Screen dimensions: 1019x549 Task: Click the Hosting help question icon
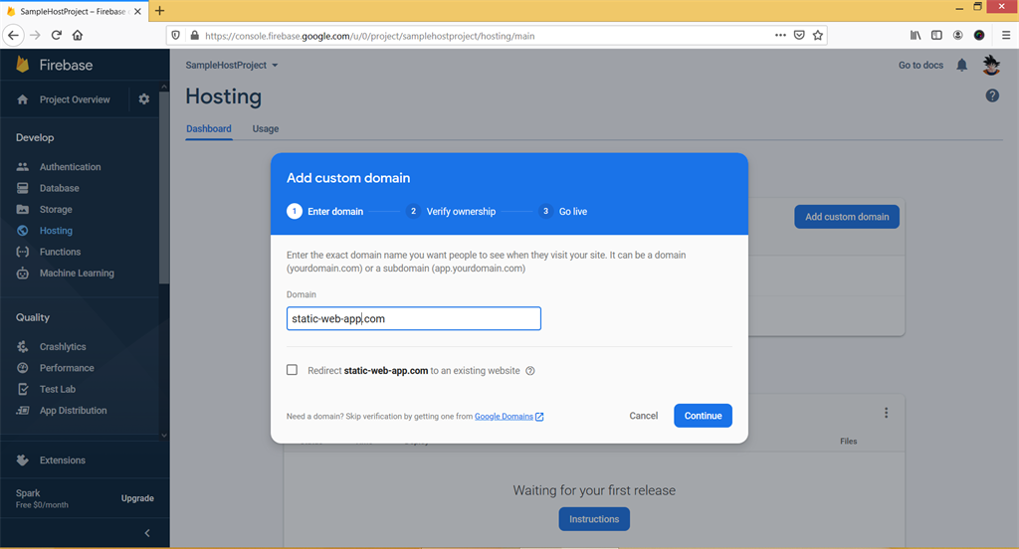pyautogui.click(x=992, y=96)
